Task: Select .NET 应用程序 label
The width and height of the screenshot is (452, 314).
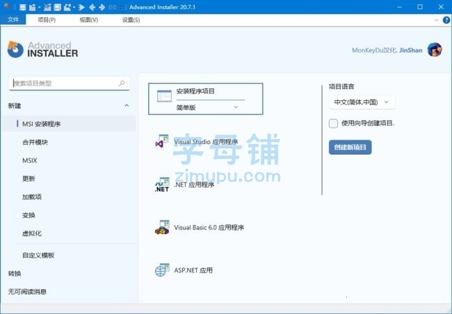Action: pos(194,185)
